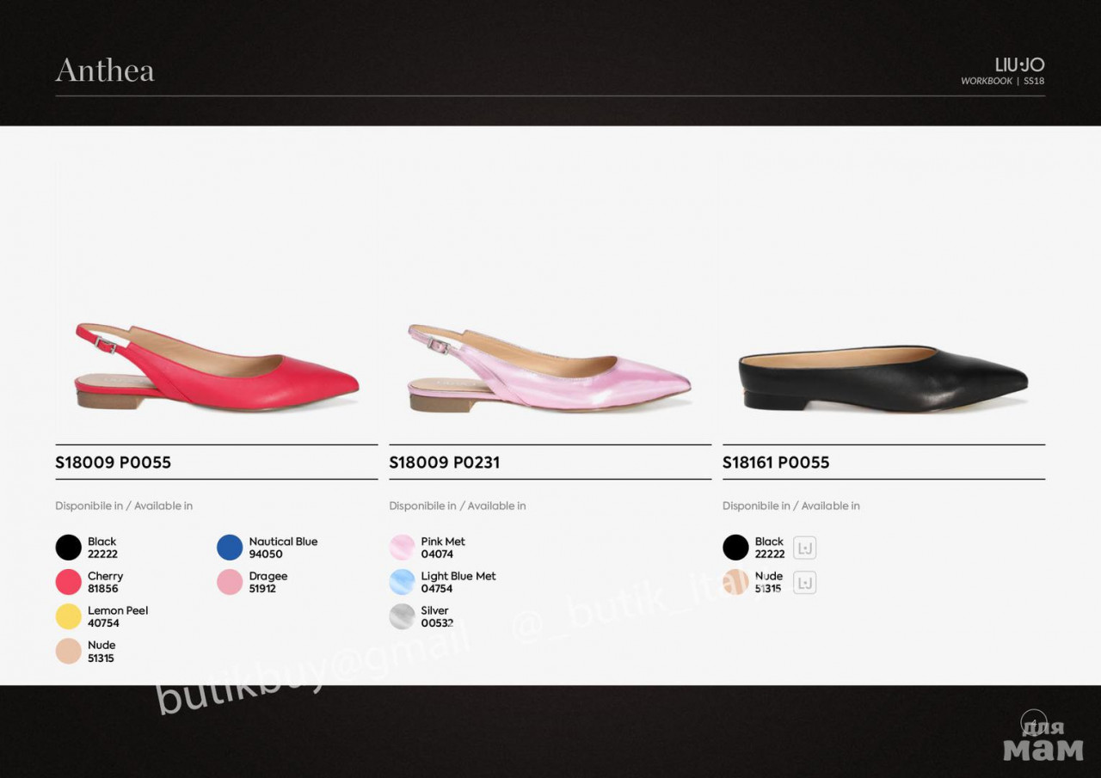Click the Dragee pink color swatch
The image size is (1101, 778).
click(x=230, y=582)
